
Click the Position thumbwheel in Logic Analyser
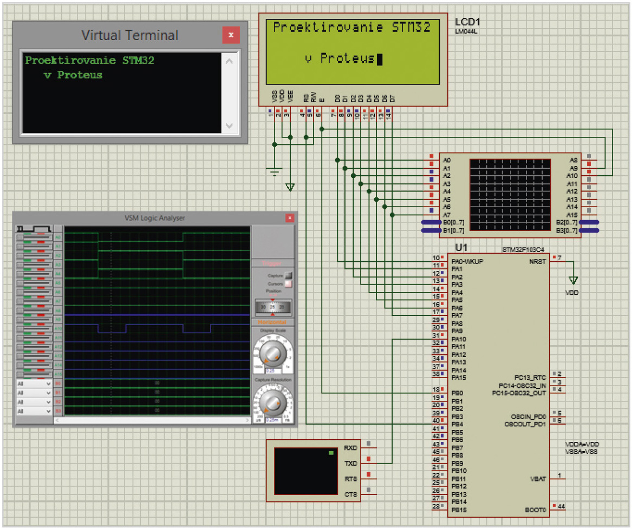273,307
